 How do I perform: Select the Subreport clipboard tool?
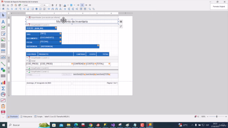[x=3, y=106]
